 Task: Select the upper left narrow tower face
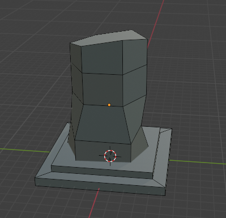click(x=76, y=57)
